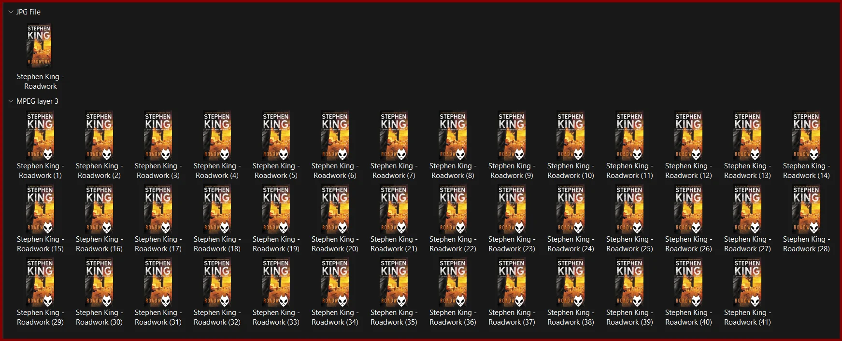Click the Roadwork (36) file name
This screenshot has height=341, width=842.
453,317
